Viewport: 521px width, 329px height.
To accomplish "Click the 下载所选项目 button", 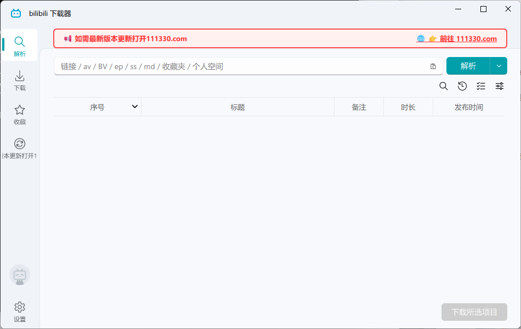I will [x=474, y=312].
